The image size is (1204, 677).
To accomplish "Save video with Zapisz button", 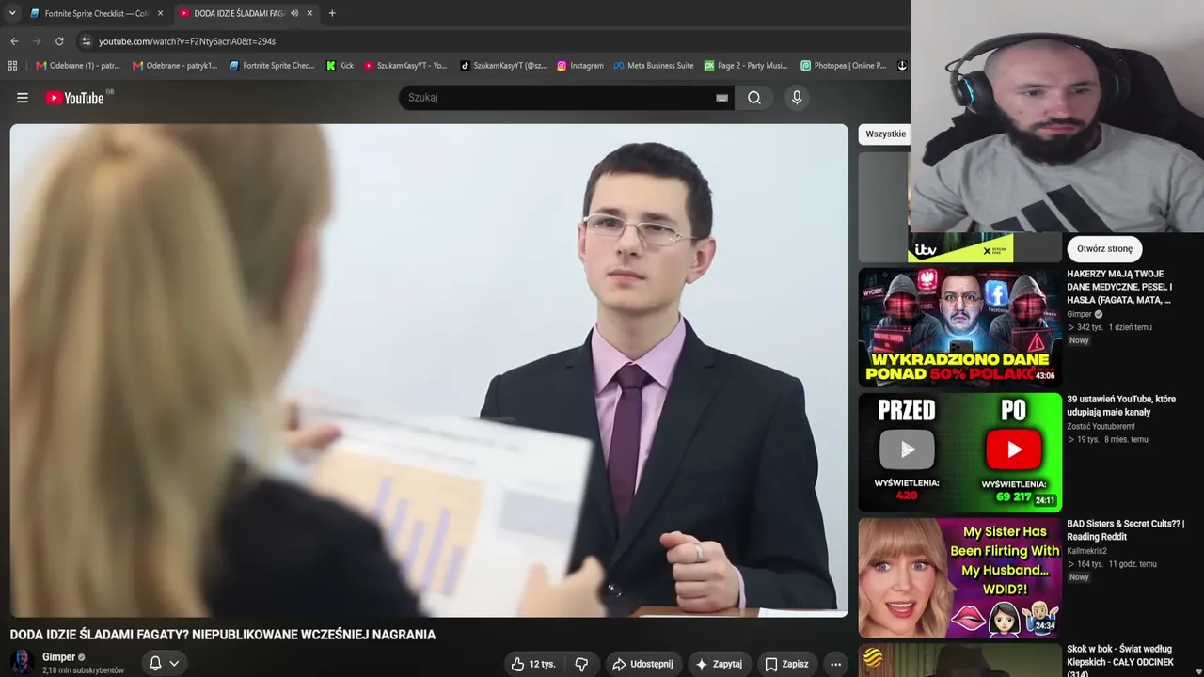I will pos(786,664).
